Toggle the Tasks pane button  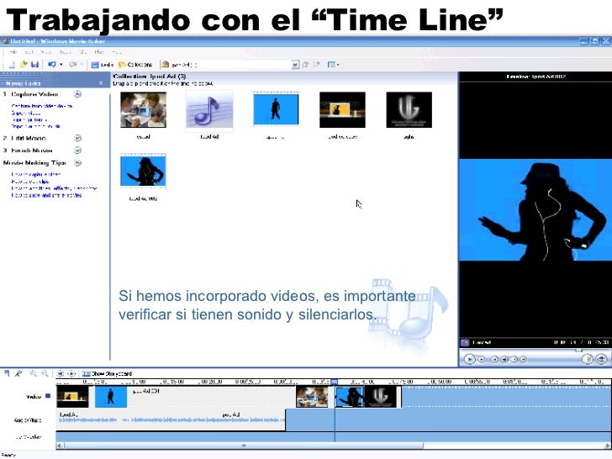point(103,65)
